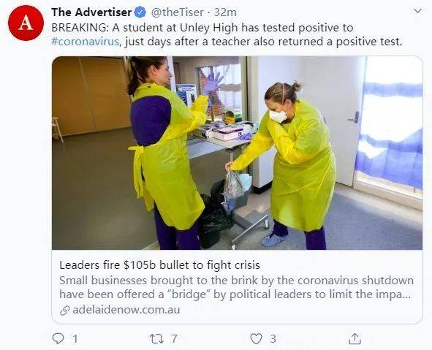Retweet using the retweet arrows icon
Image resolution: width=432 pixels, height=350 pixels.
pyautogui.click(x=156, y=338)
